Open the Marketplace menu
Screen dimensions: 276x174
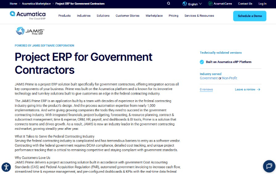point(154,16)
